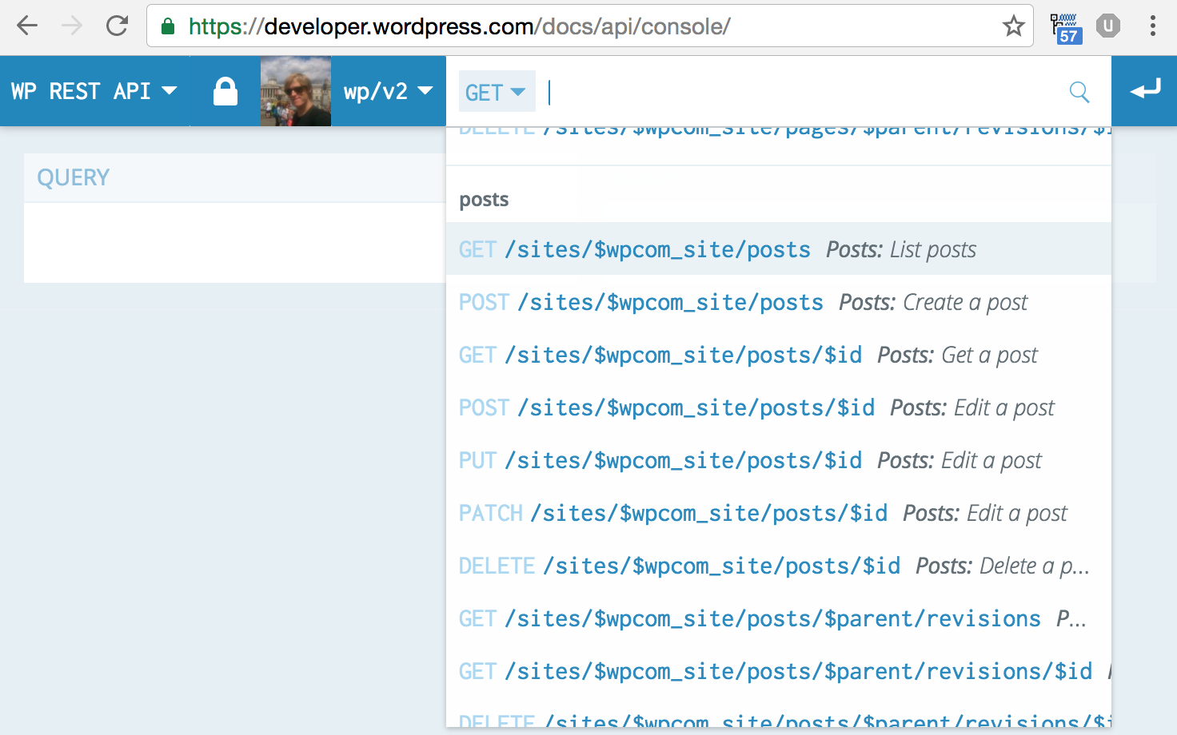The image size is (1177, 735).
Task: Select GET /sites/$wpcom_site/posts List posts
Action: (x=779, y=249)
